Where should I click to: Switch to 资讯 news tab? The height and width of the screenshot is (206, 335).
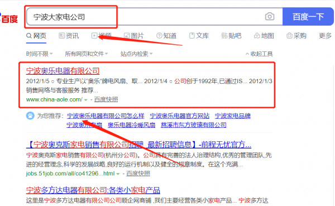click(x=69, y=36)
